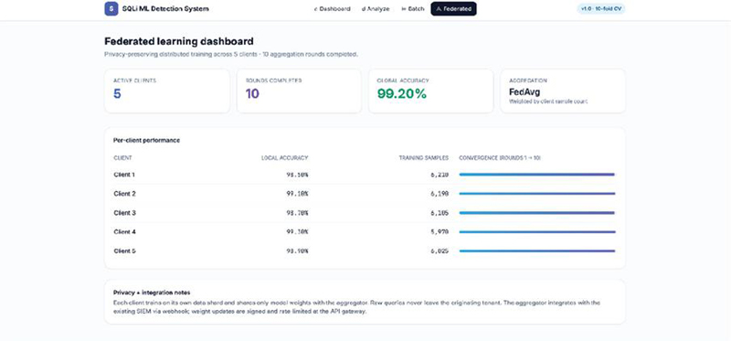Select the Client 1 row label
The width and height of the screenshot is (731, 341).
pyautogui.click(x=124, y=175)
